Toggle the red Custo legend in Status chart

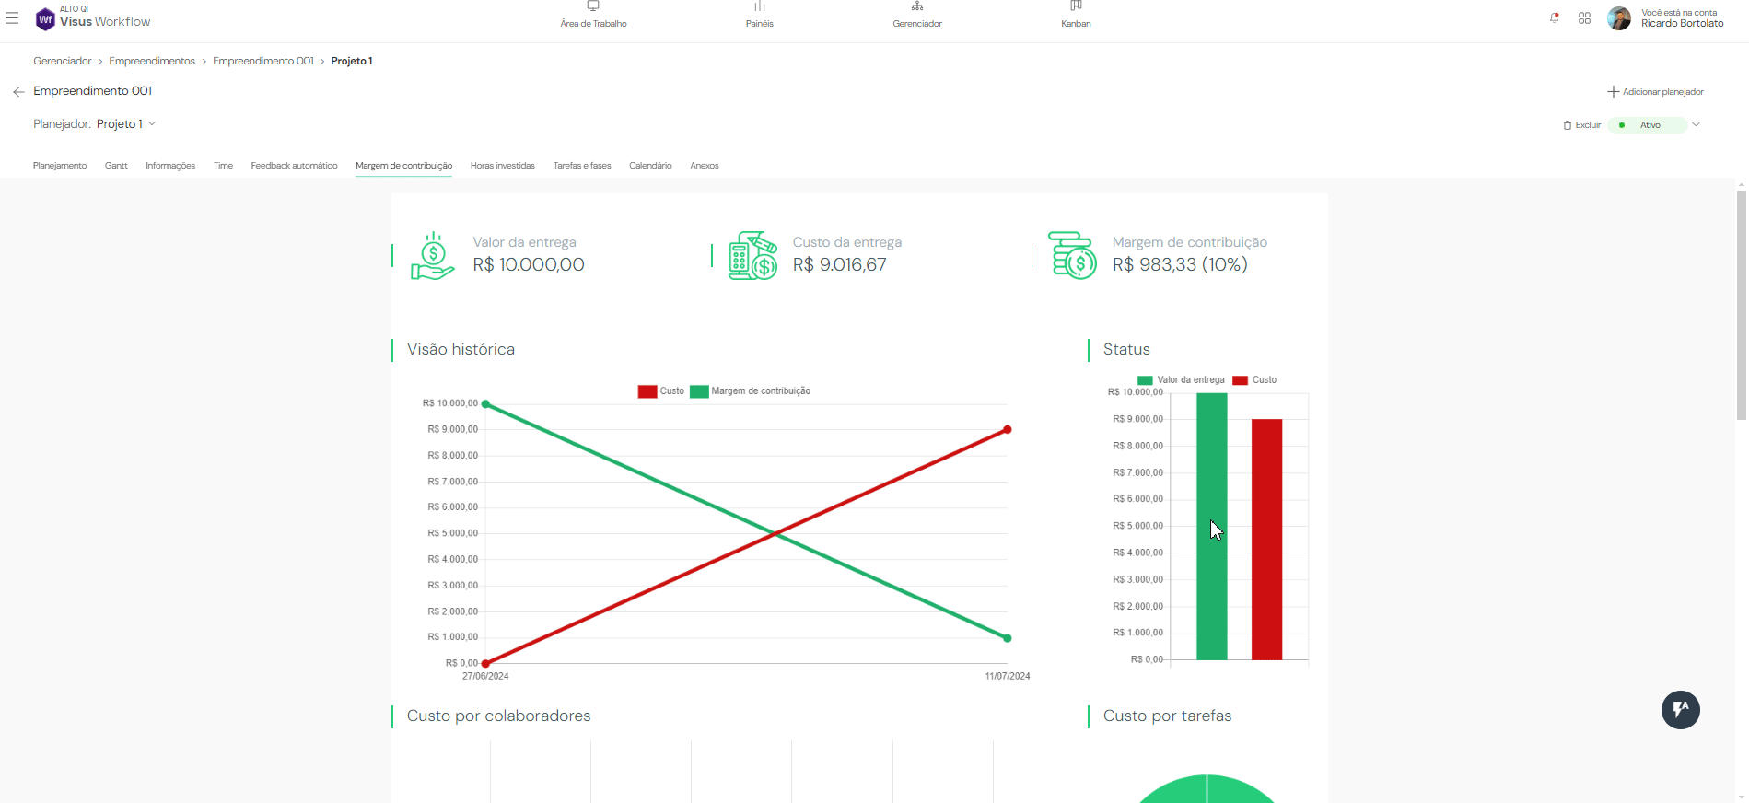(x=1254, y=380)
